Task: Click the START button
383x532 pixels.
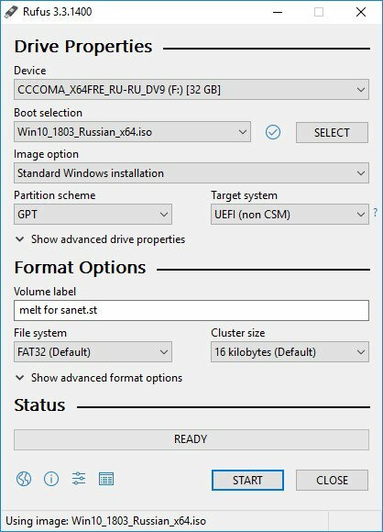Action: click(247, 480)
